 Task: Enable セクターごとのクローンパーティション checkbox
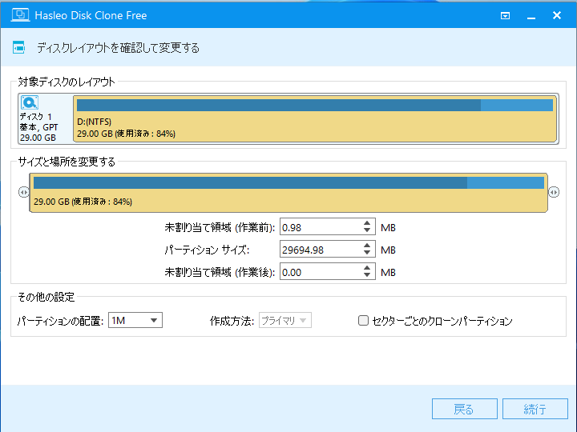[363, 320]
